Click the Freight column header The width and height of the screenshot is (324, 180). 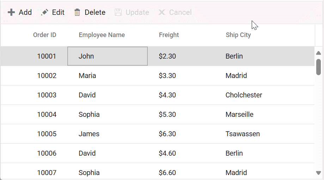[169, 35]
